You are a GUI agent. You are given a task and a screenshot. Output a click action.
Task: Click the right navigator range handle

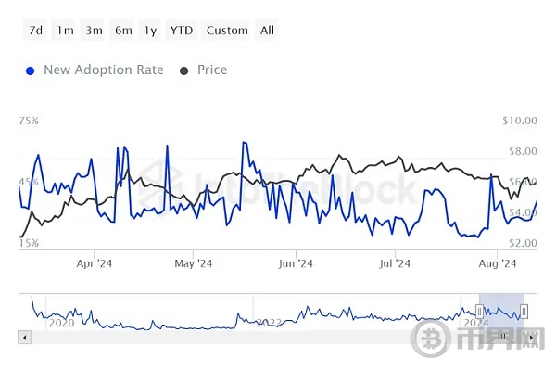(524, 311)
